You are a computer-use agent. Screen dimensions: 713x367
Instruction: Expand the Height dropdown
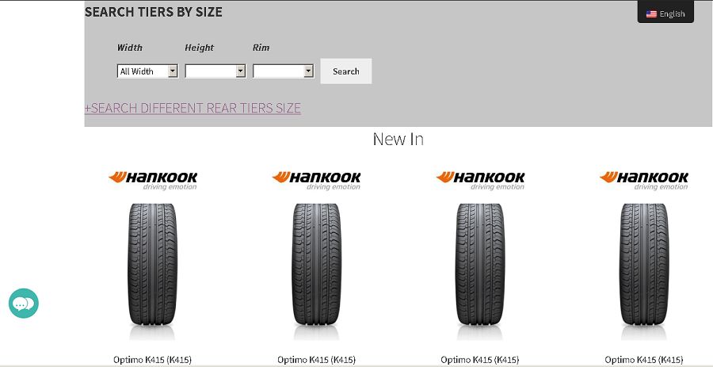(215, 71)
